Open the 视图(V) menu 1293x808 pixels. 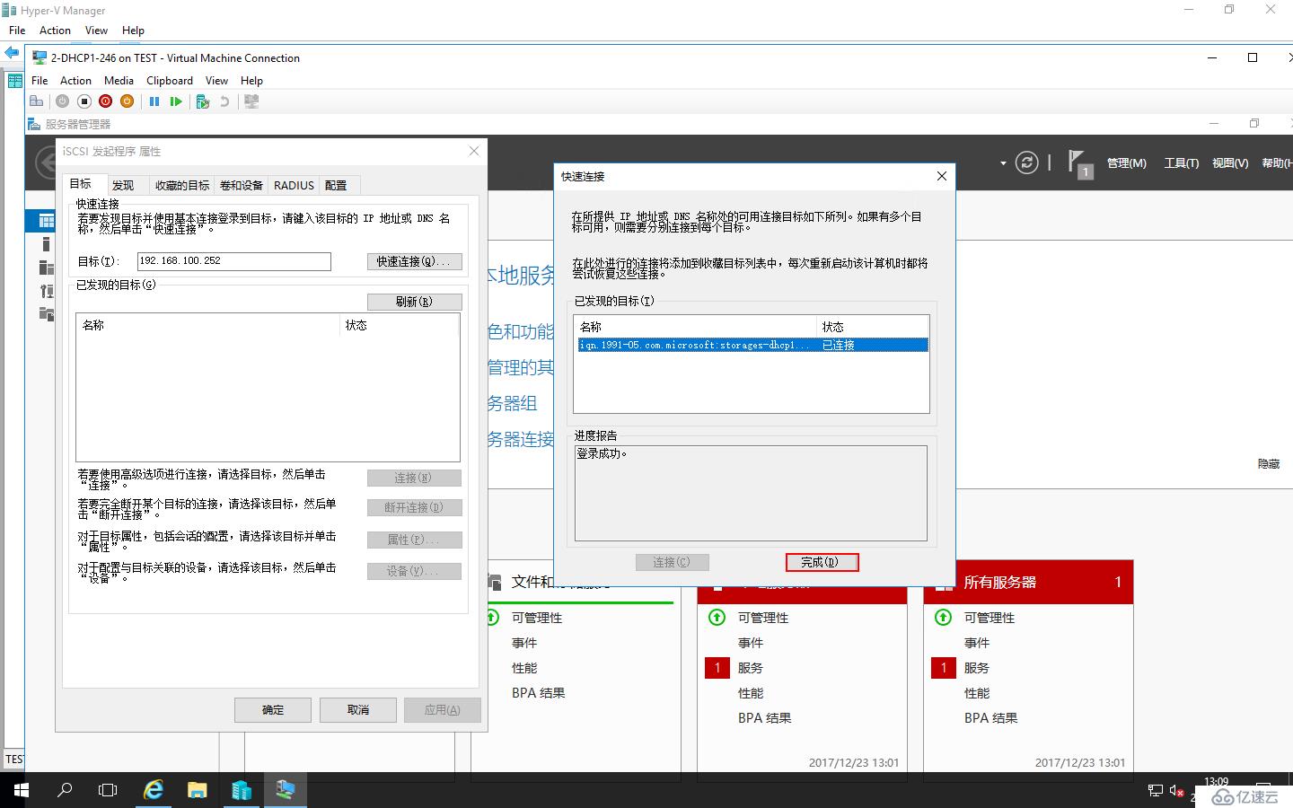click(1230, 162)
